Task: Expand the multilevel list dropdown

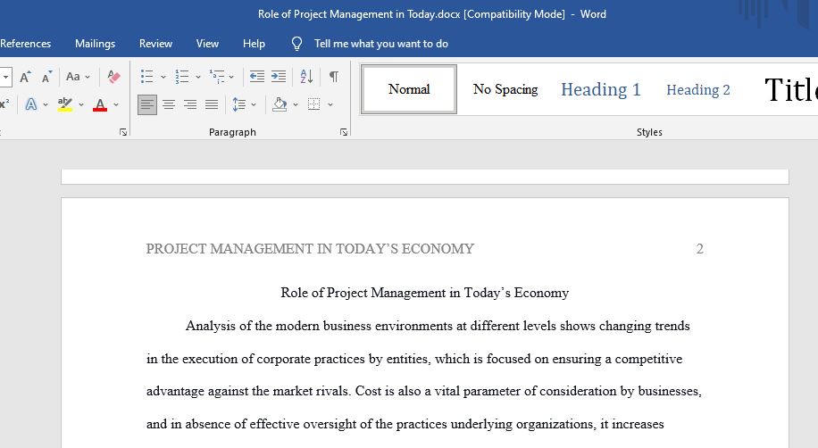Action: 231,77
